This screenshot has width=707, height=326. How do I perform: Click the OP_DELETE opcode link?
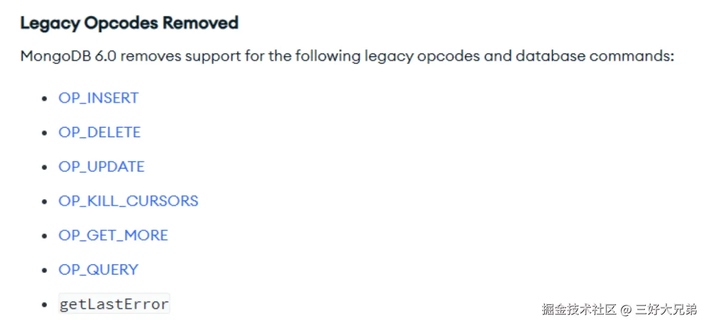tap(99, 132)
